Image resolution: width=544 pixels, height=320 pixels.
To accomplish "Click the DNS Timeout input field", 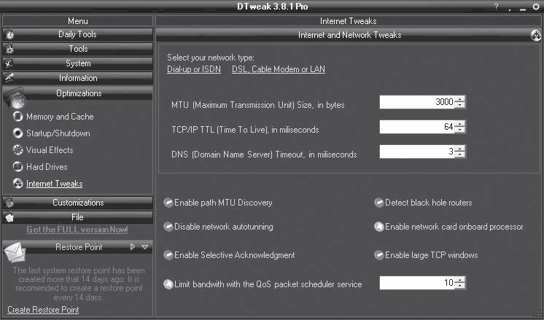I will 417,152.
